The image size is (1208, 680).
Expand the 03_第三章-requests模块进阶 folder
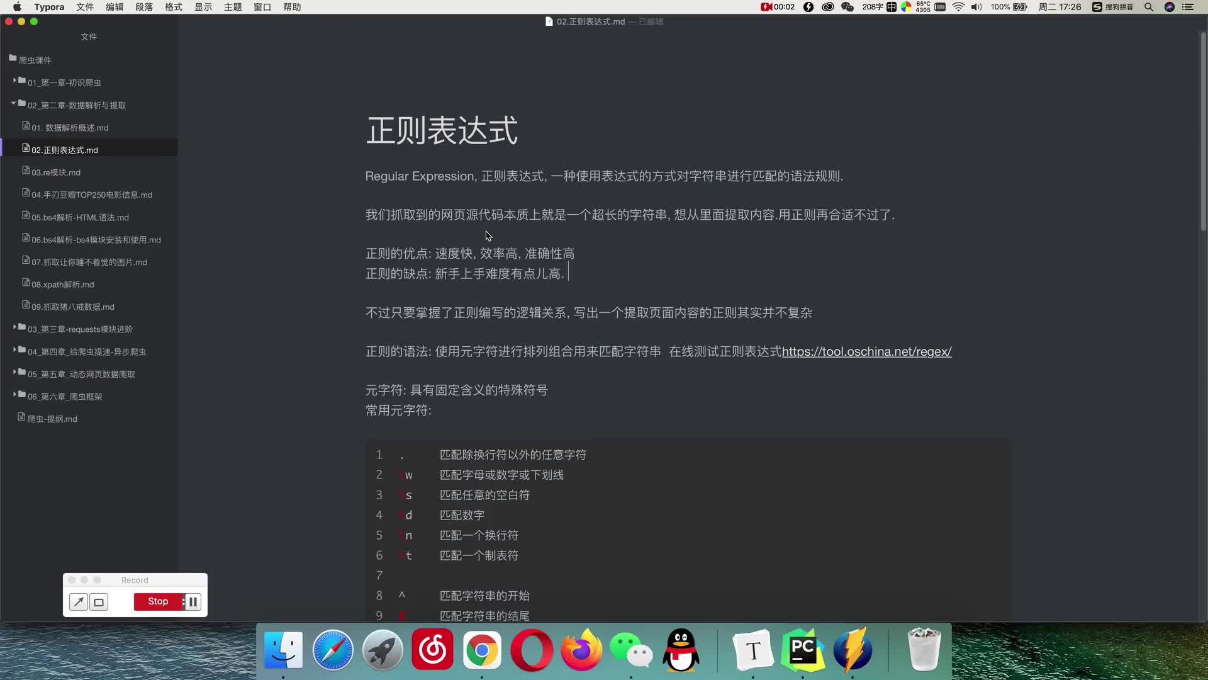pyautogui.click(x=14, y=327)
